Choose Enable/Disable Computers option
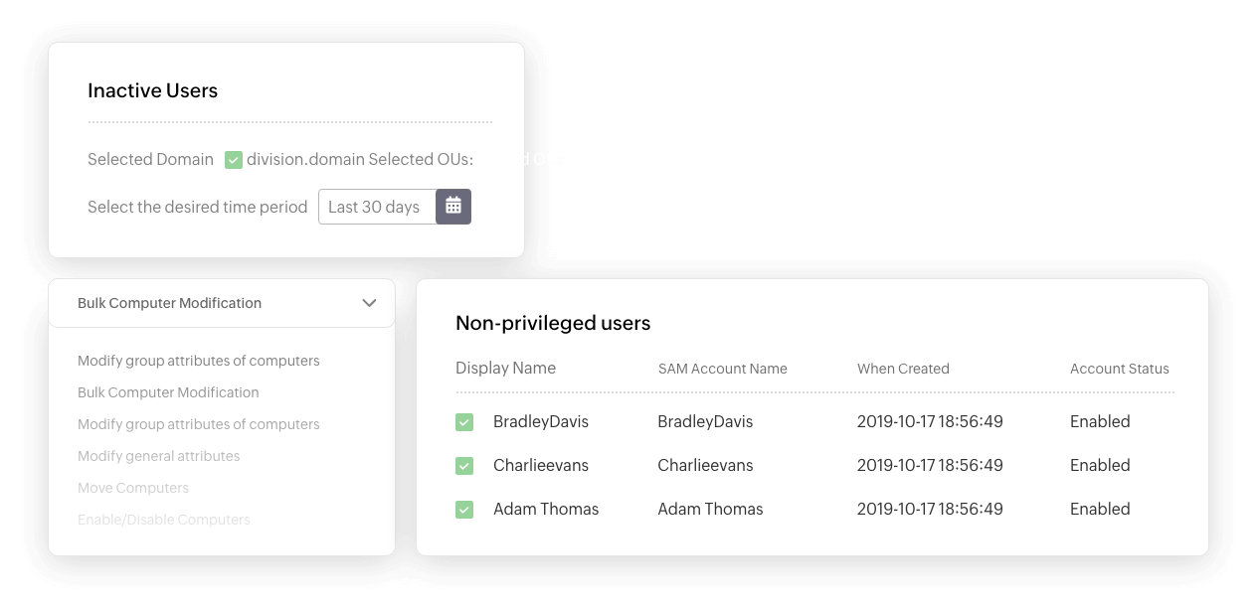Viewport: 1257px width, 610px height. (164, 520)
